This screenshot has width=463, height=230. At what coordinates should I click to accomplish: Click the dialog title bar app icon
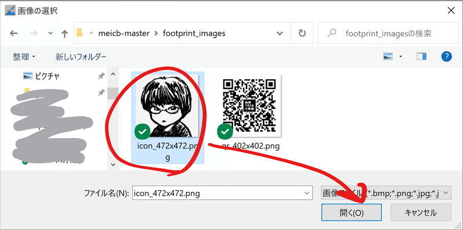(10, 10)
